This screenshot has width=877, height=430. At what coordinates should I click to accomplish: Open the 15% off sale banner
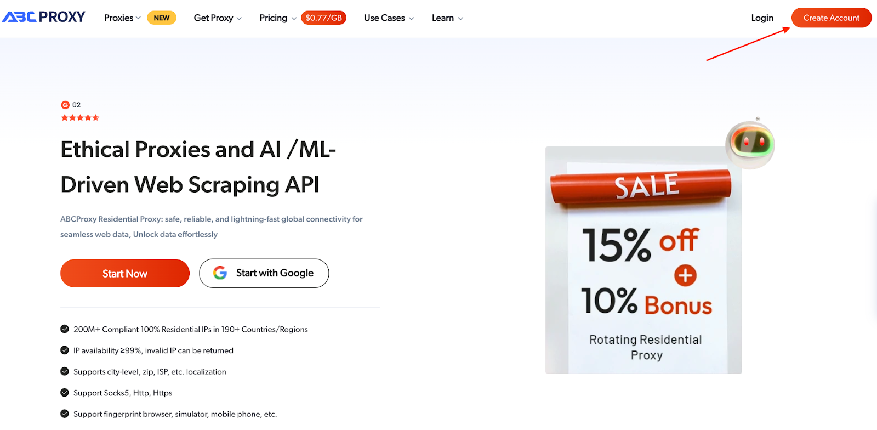pos(643,261)
